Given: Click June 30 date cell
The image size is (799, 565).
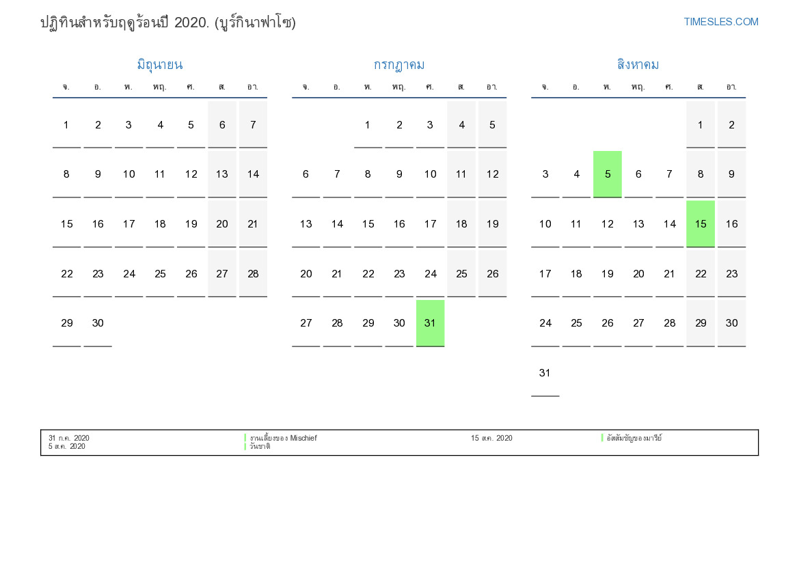Looking at the screenshot, I should tap(98, 323).
